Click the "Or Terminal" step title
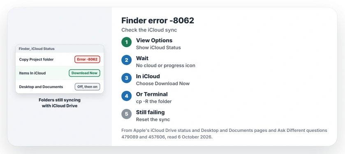The image size is (345, 154). tap(152, 94)
